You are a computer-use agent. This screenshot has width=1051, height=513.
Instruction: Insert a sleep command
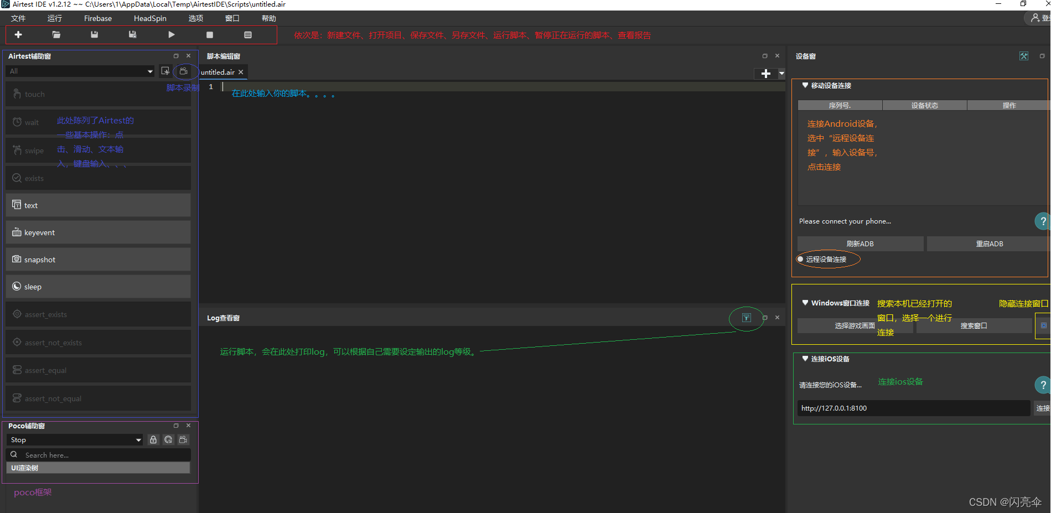pyautogui.click(x=98, y=287)
